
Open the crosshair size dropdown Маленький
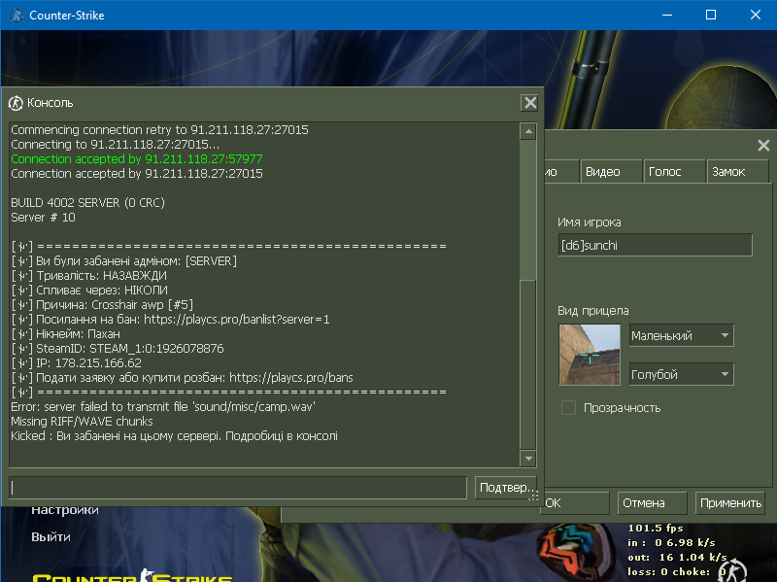682,335
